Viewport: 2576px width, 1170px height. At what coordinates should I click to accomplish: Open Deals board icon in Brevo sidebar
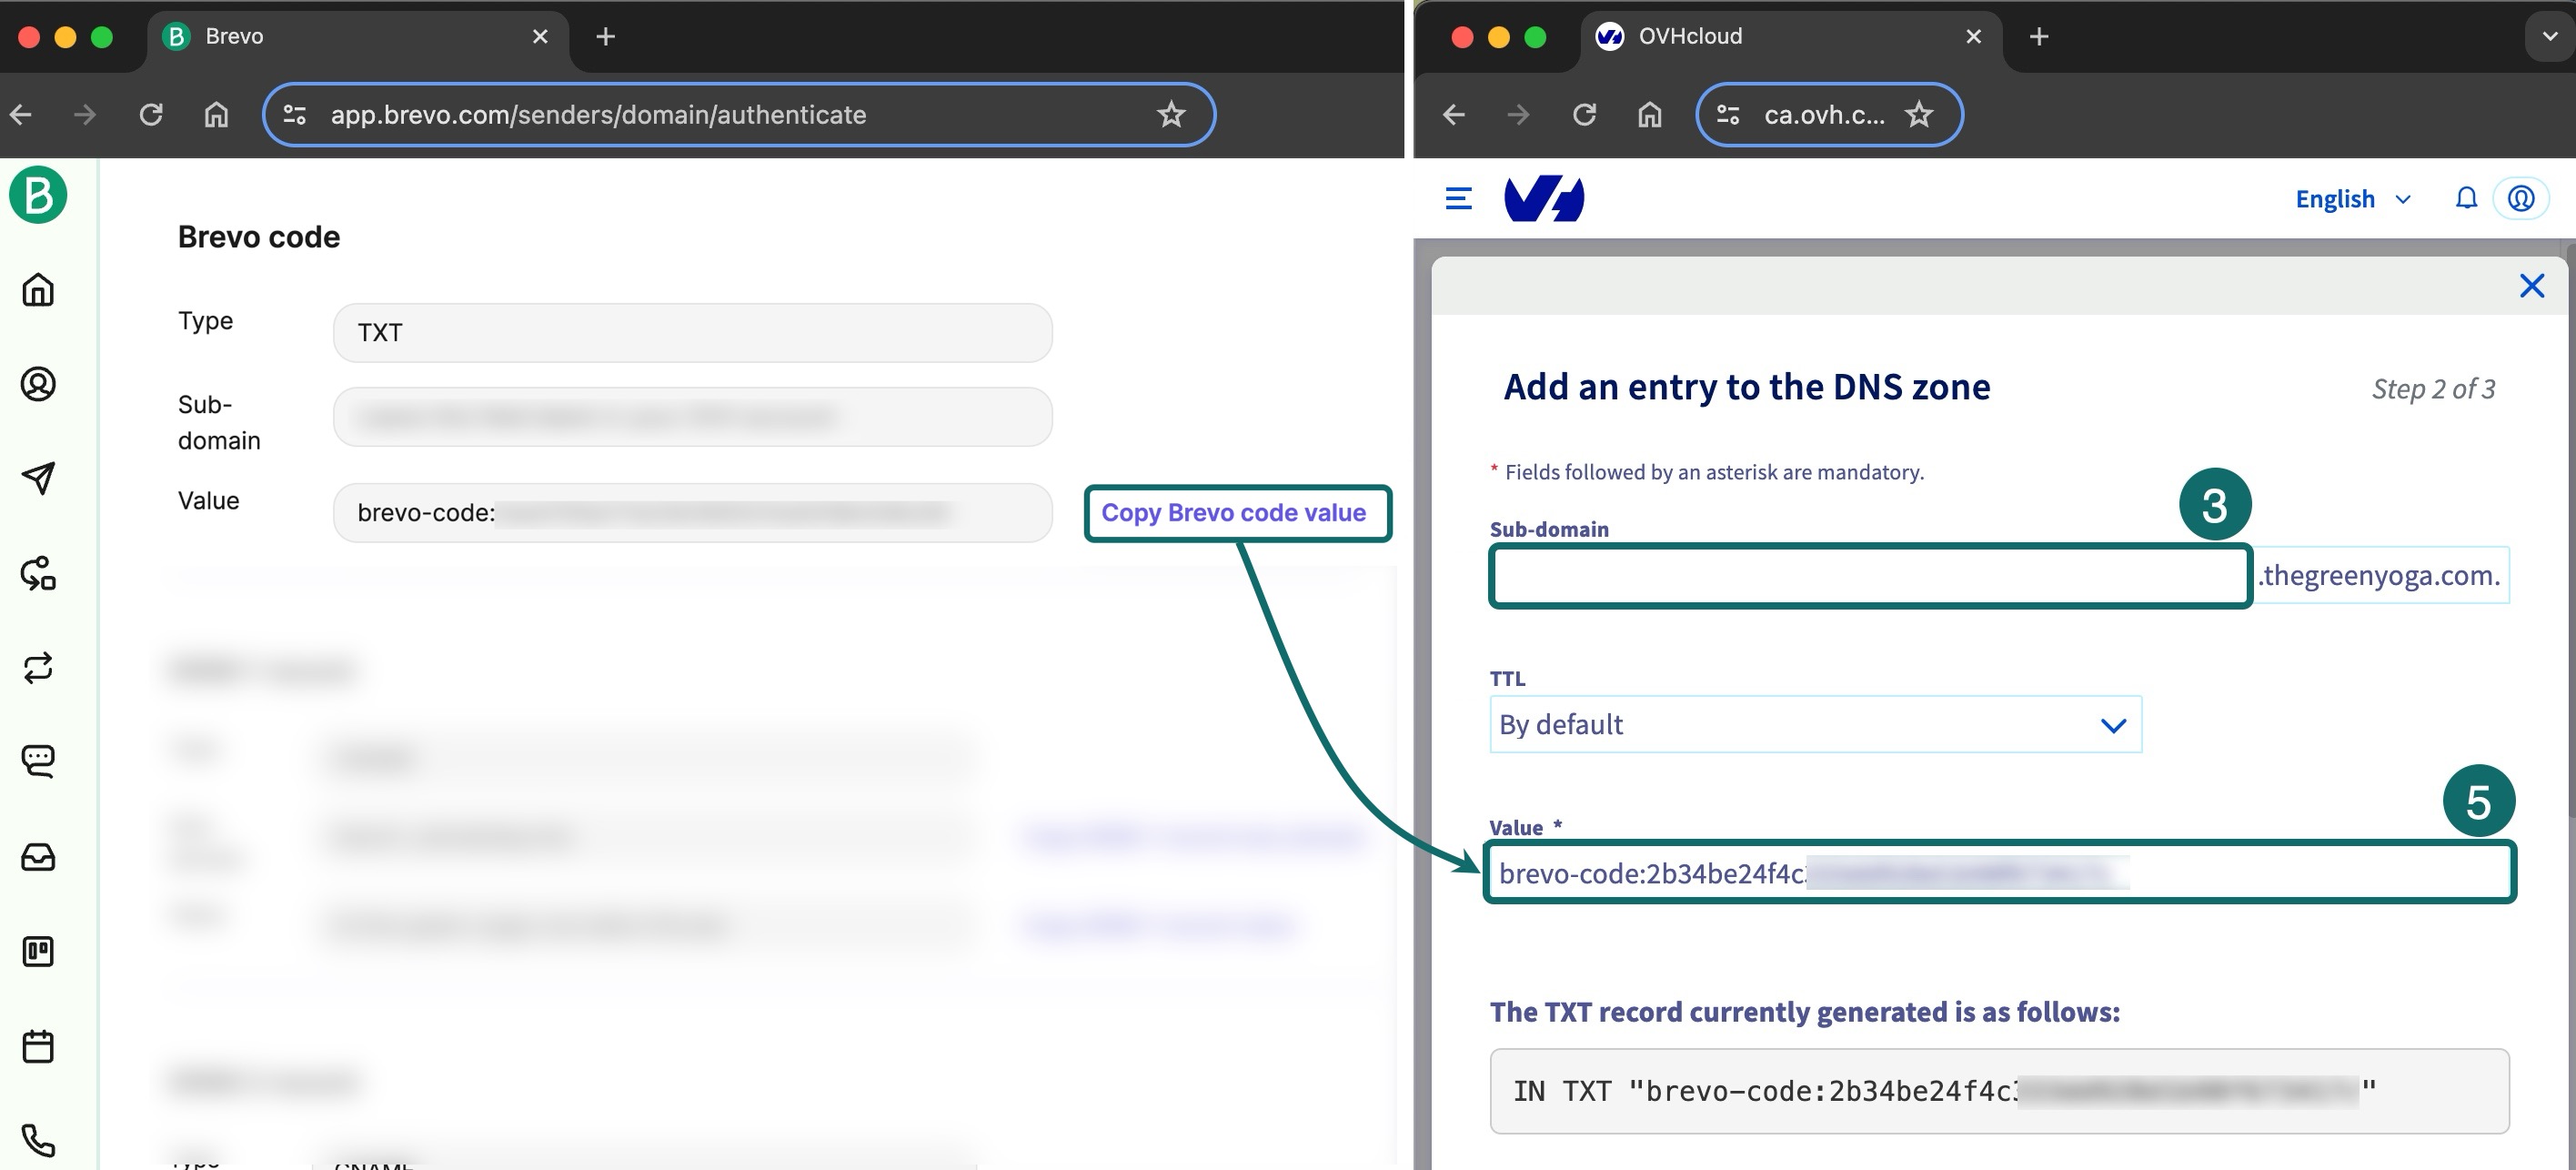coord(38,951)
